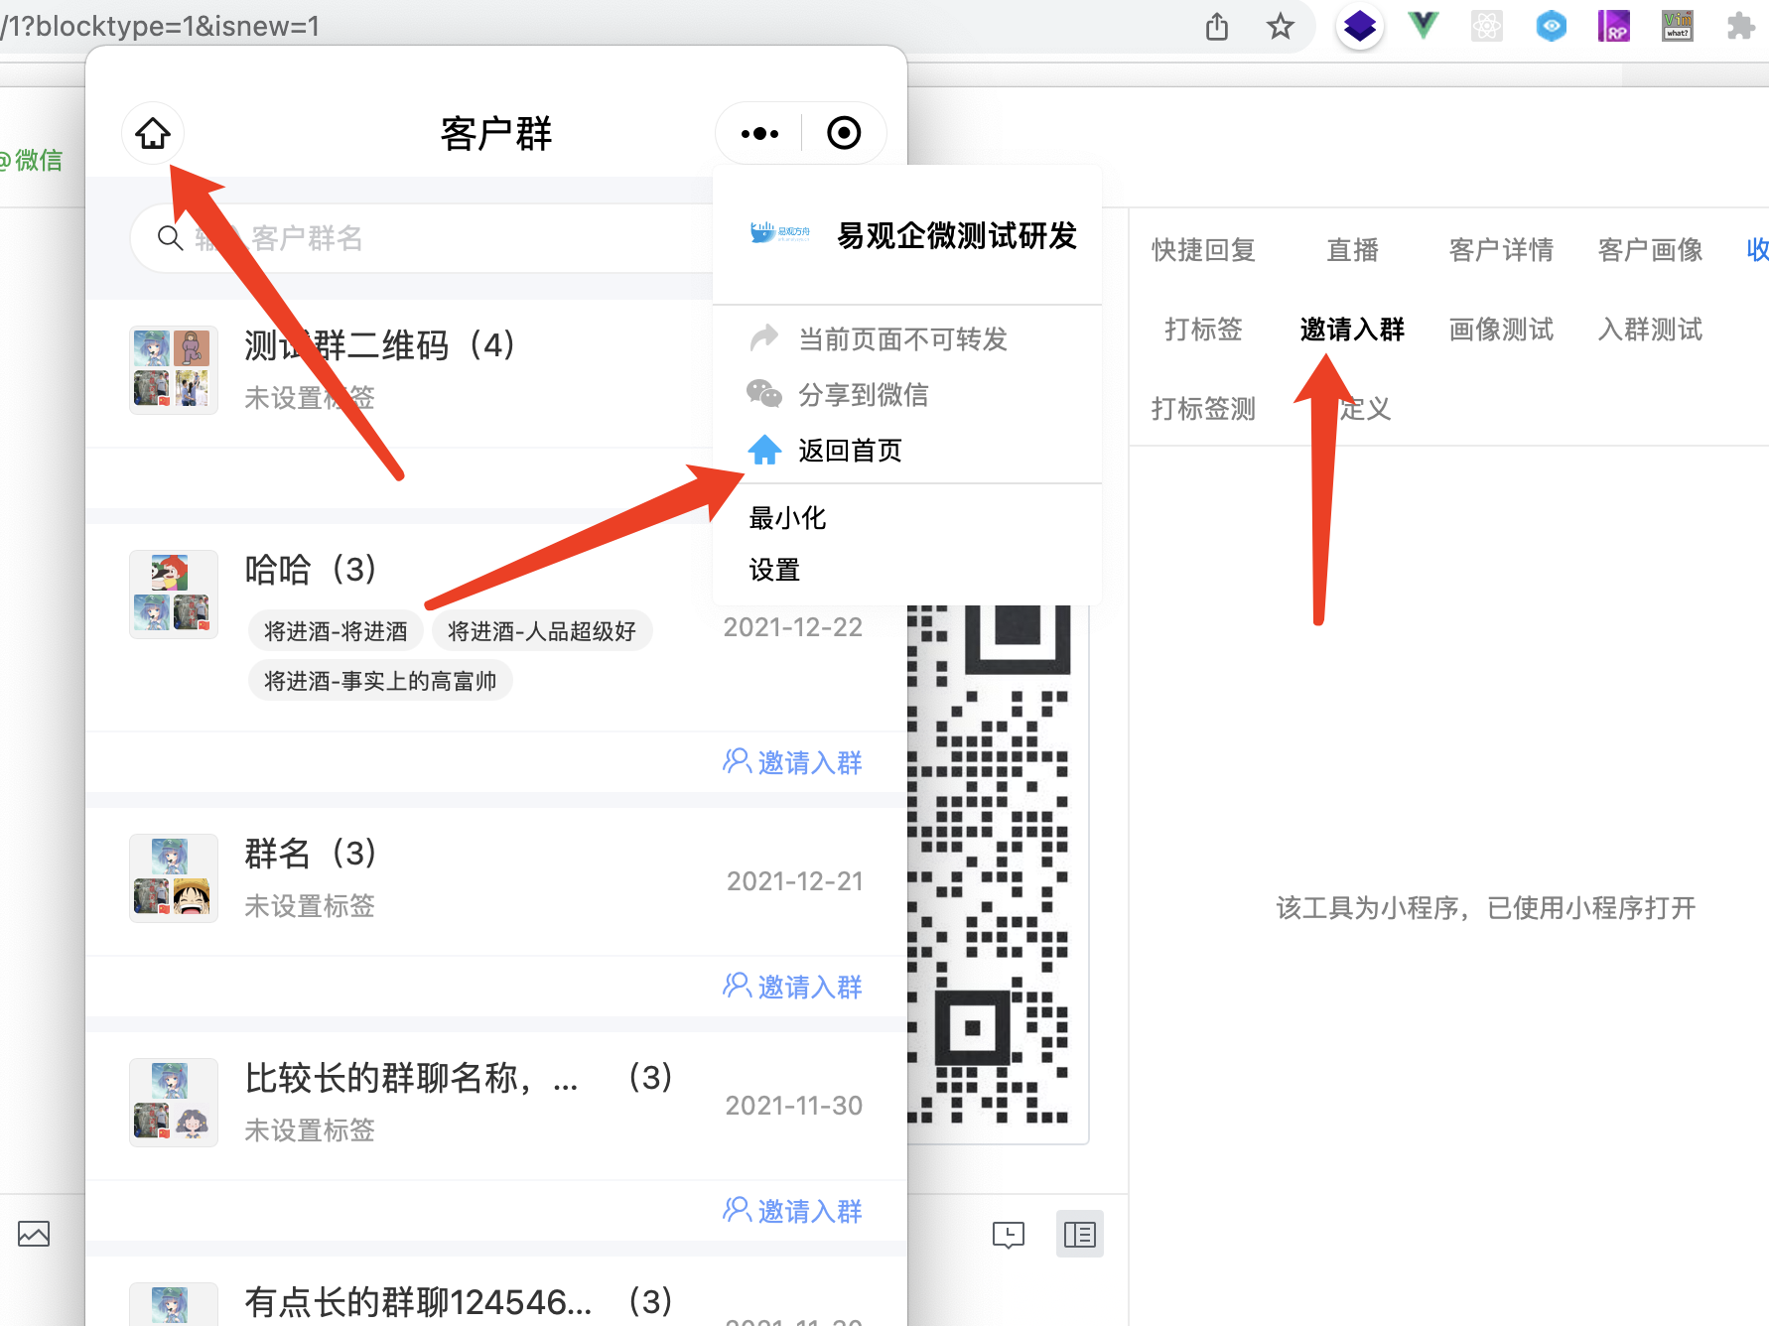The width and height of the screenshot is (1769, 1326).
Task: Open avatar thumbnail of 哈哈 group
Action: [173, 594]
